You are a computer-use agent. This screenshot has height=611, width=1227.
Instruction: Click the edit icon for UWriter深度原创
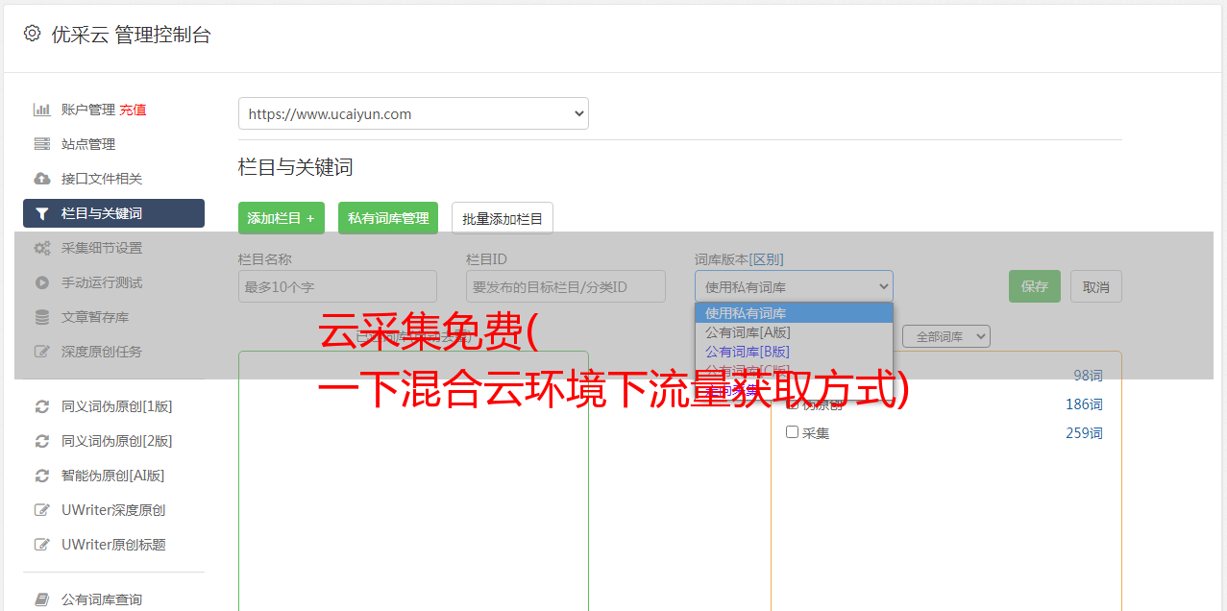tap(42, 510)
